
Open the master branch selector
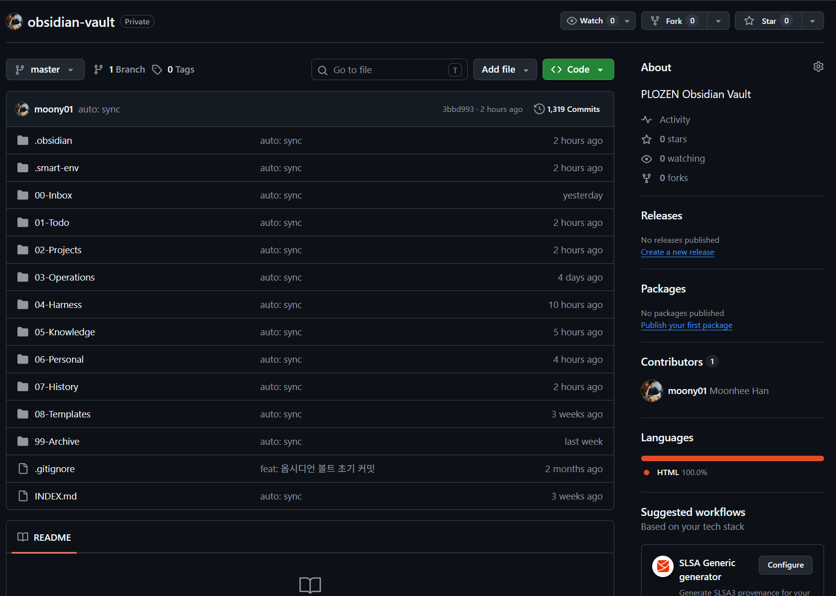tap(45, 70)
